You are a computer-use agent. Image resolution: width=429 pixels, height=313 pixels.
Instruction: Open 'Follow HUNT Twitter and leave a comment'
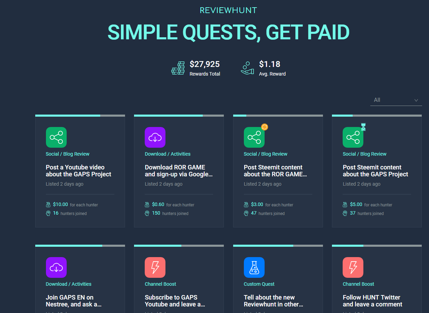click(x=372, y=301)
